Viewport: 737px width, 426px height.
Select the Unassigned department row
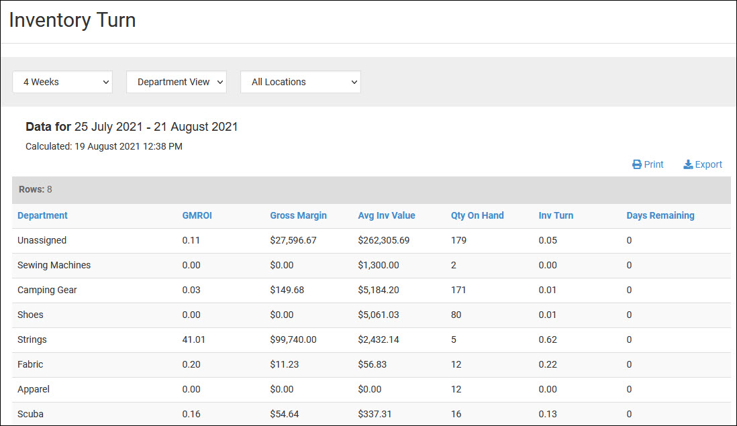(42, 240)
